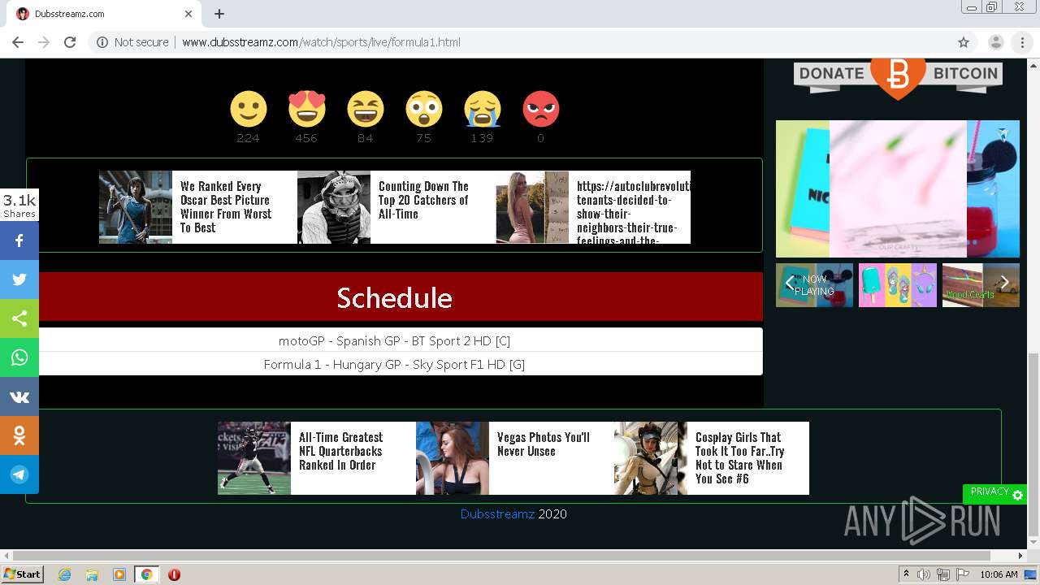1040x585 pixels.
Task: Click the 3.1k Shares counter
Action: (x=19, y=205)
